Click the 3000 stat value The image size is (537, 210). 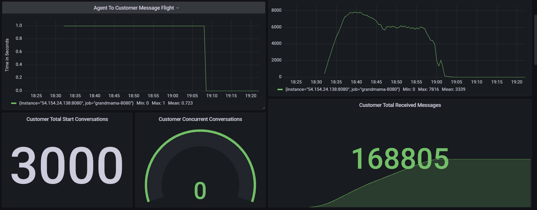point(67,165)
